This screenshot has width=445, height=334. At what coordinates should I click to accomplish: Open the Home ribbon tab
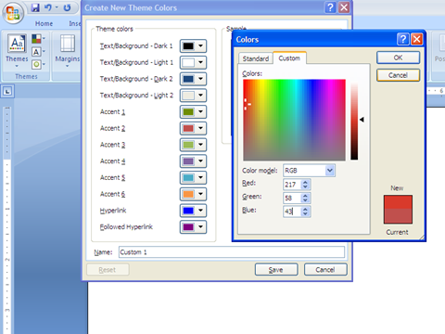[44, 23]
